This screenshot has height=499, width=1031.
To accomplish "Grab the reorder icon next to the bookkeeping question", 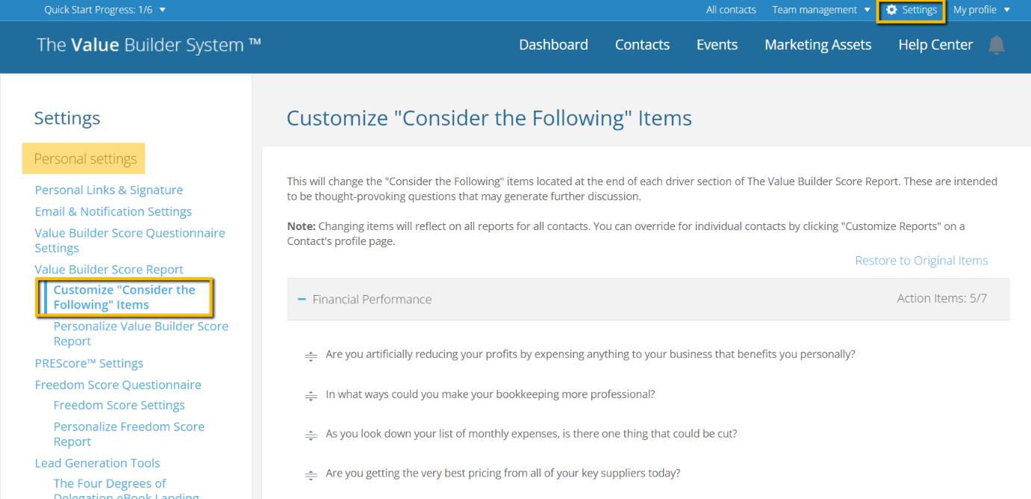I will (x=311, y=395).
